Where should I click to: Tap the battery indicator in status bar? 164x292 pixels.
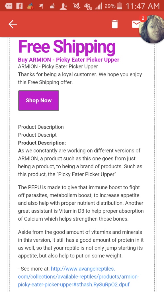click(x=120, y=6)
